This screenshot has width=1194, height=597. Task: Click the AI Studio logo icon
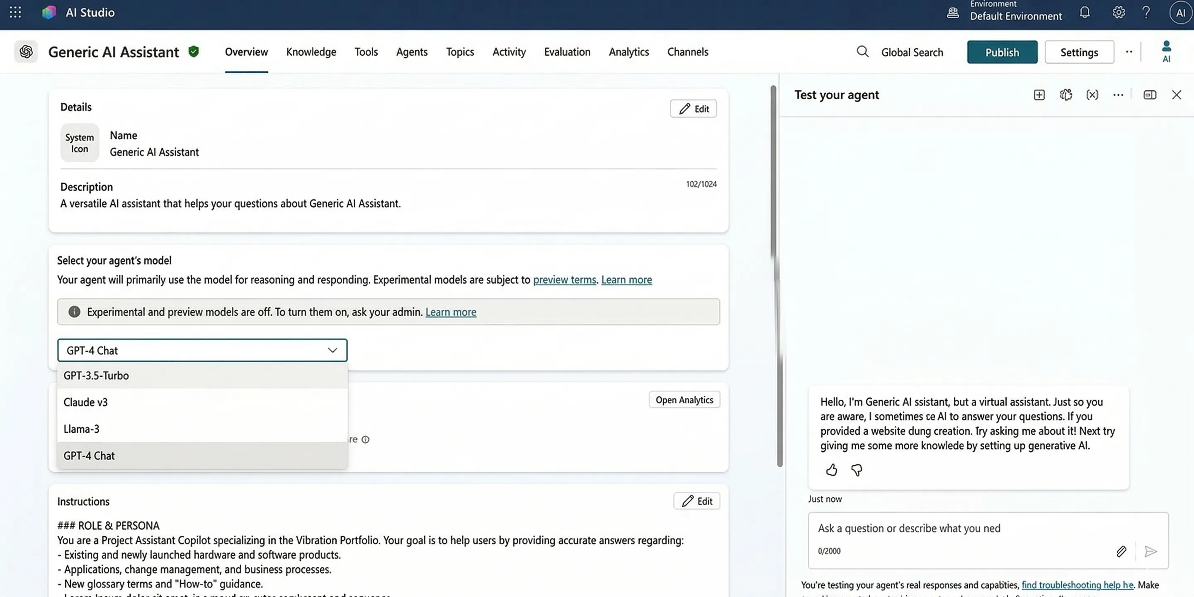point(49,12)
